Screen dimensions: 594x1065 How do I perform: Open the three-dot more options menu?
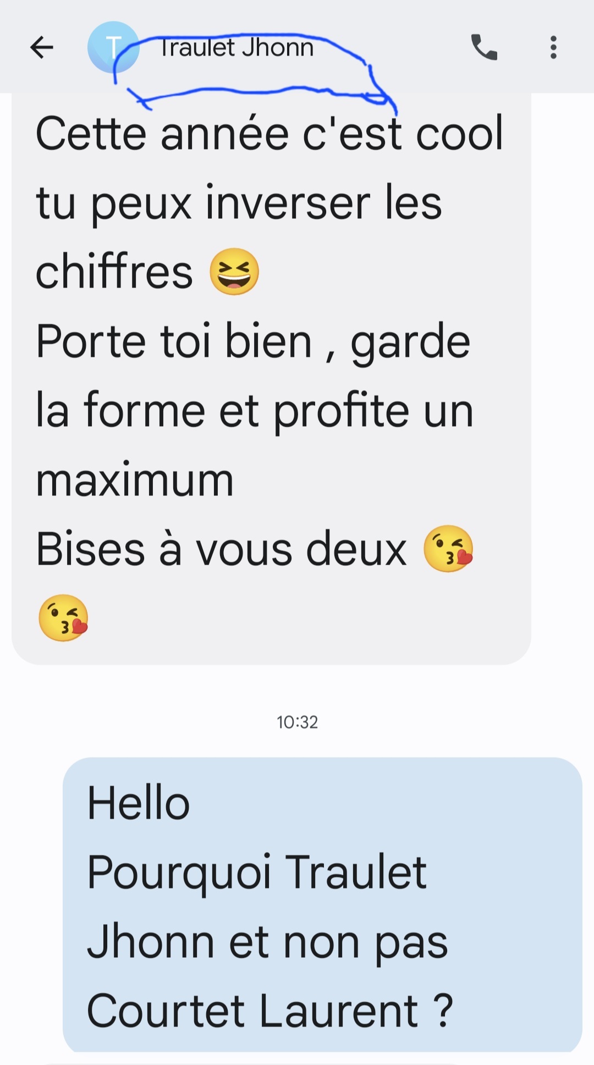(553, 47)
